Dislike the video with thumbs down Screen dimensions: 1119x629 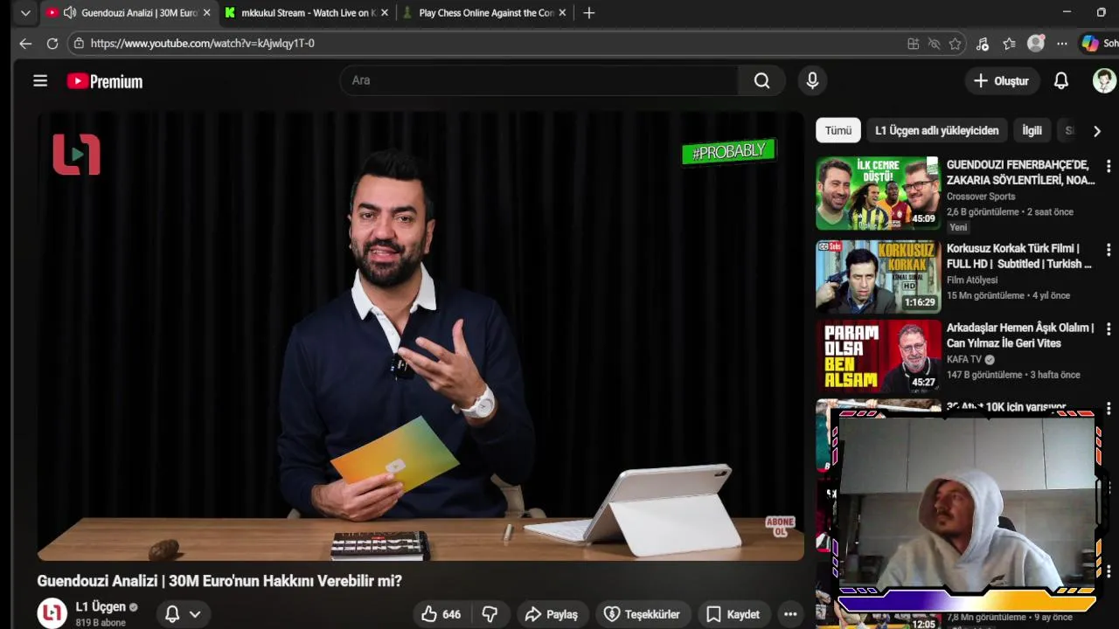click(x=490, y=614)
